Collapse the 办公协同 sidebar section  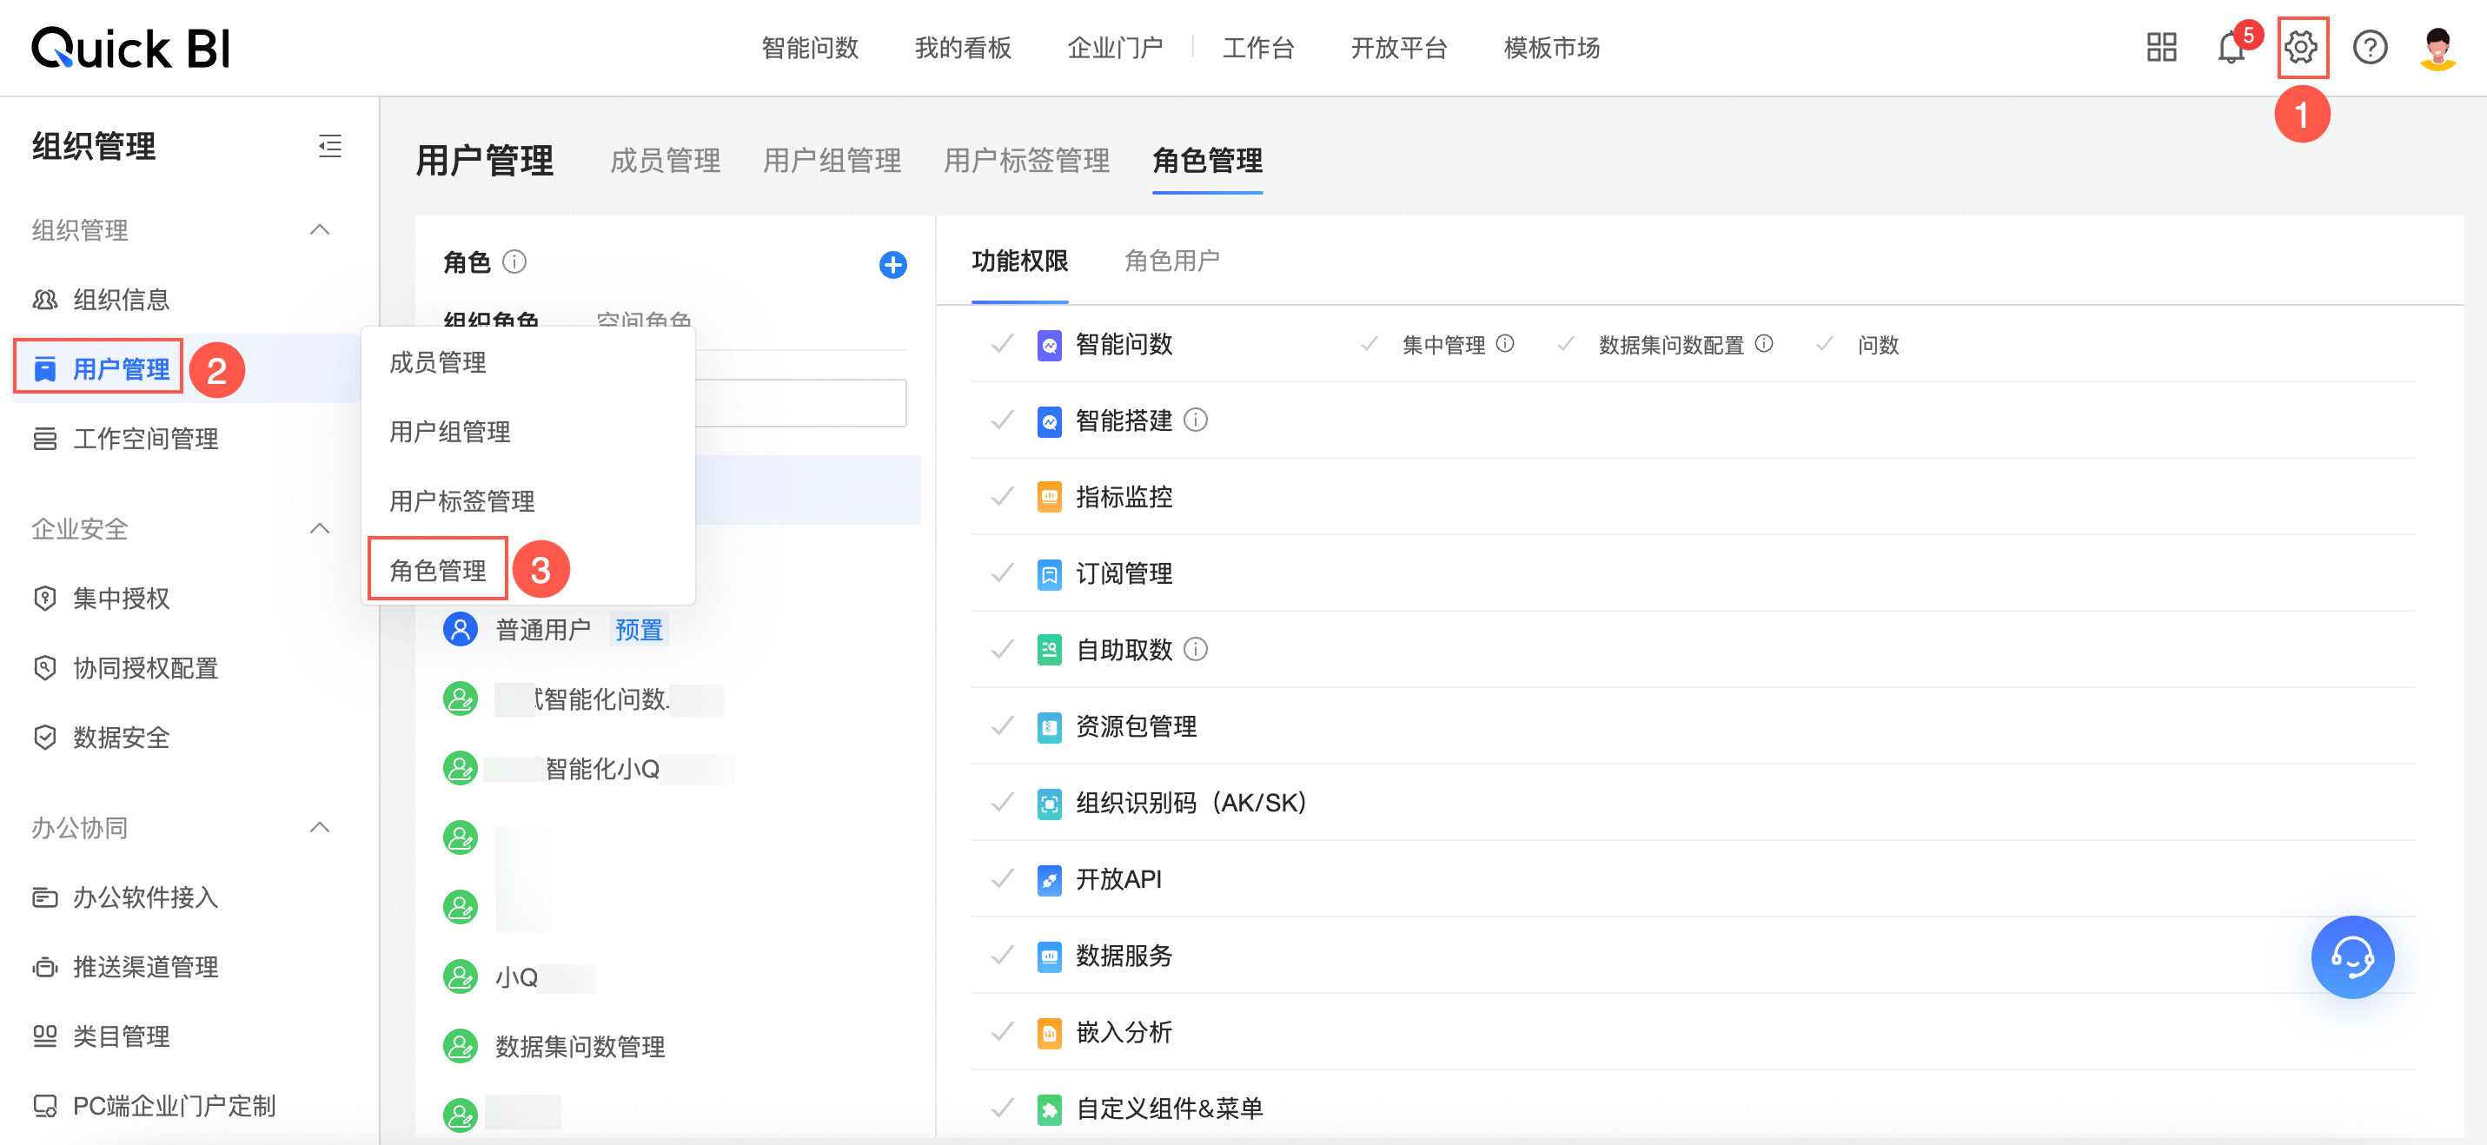pos(320,827)
